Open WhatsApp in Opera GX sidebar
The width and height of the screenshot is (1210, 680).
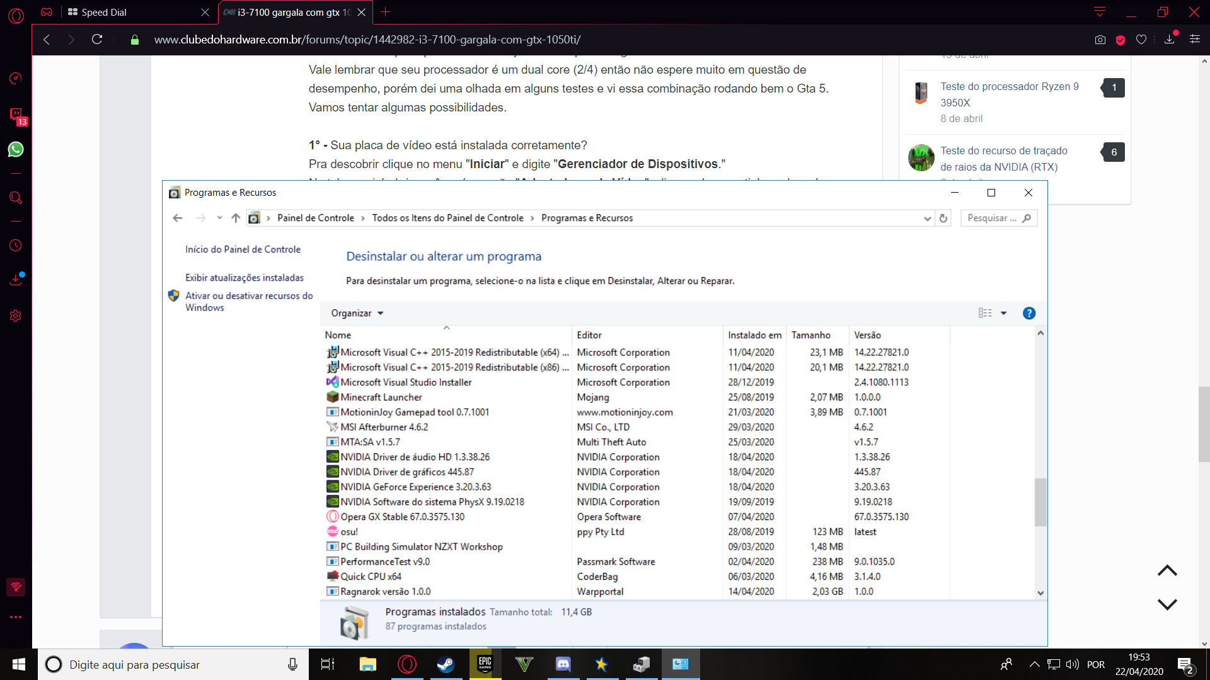[x=16, y=149]
